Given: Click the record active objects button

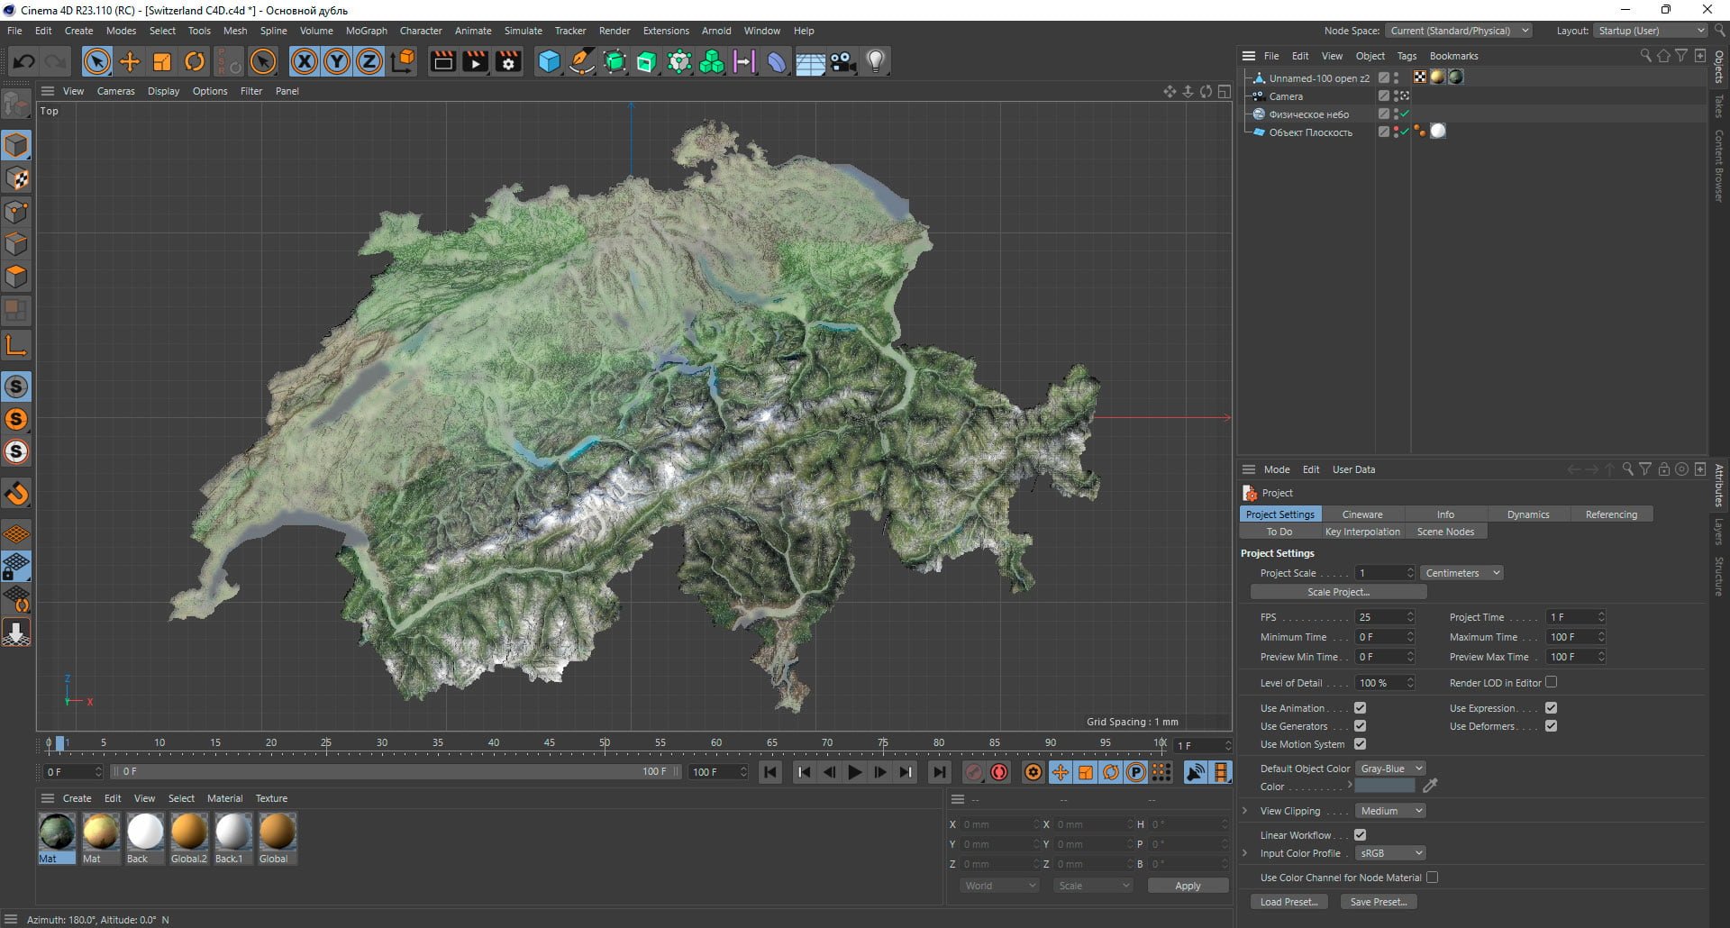Looking at the screenshot, I should [973, 772].
